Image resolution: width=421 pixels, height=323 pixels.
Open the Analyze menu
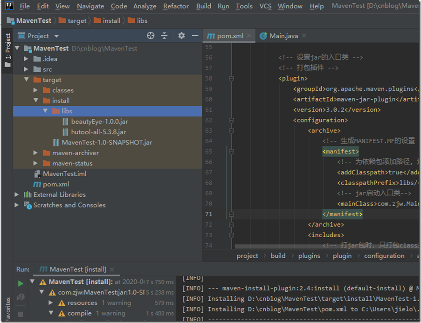pyautogui.click(x=145, y=6)
